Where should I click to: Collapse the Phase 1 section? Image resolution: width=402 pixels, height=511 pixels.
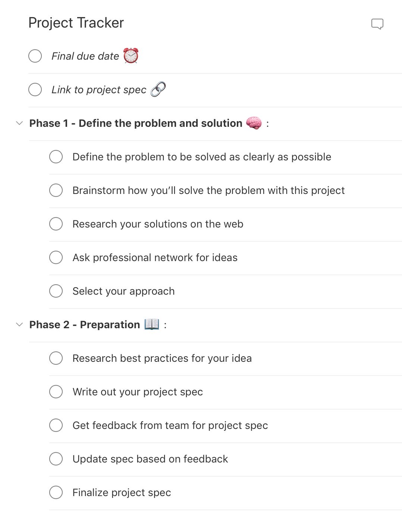coord(19,123)
